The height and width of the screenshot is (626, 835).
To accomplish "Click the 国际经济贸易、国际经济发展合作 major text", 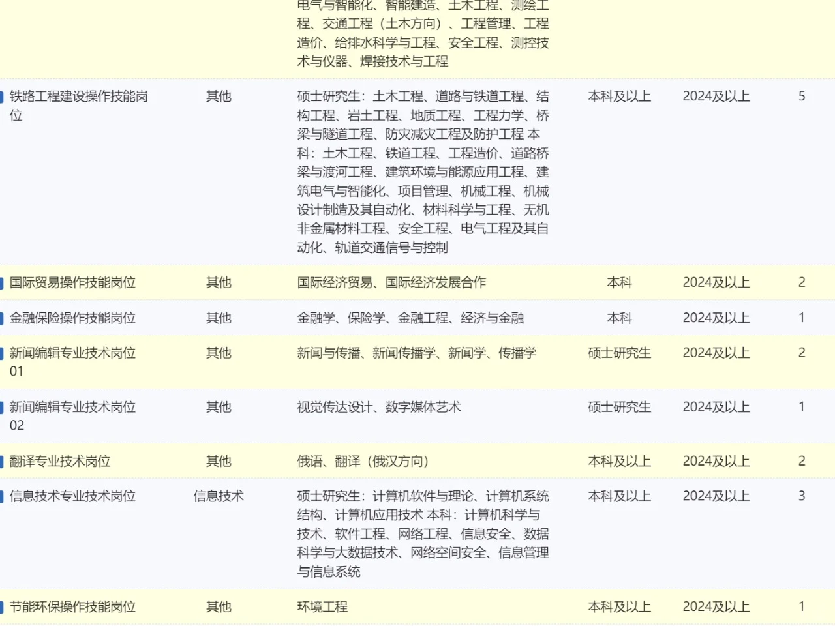I will click(x=391, y=282).
